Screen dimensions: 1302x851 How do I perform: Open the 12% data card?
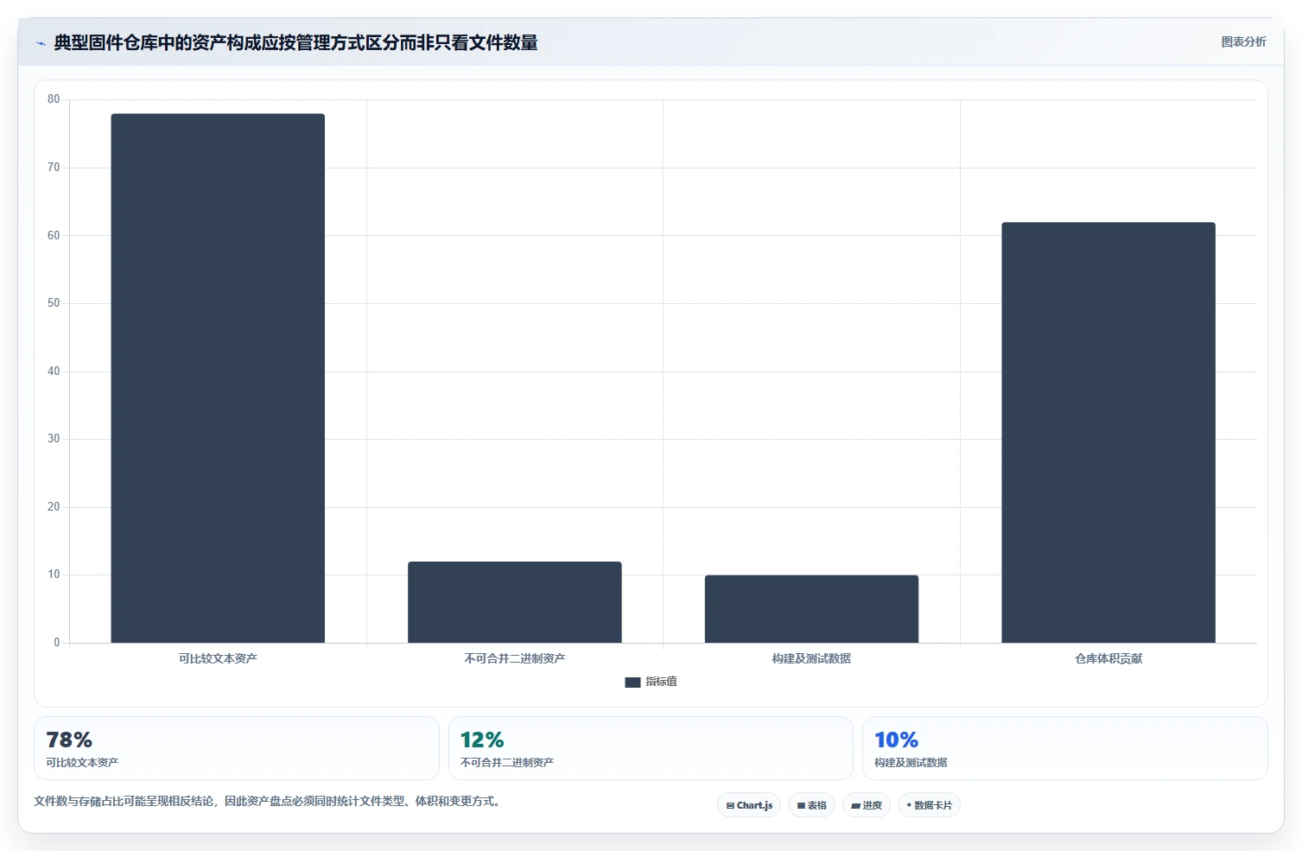pos(651,748)
